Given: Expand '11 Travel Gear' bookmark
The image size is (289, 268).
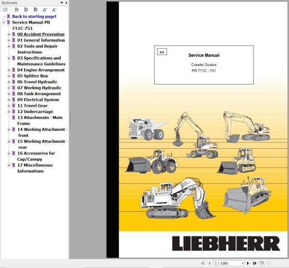Looking at the screenshot, I should pyautogui.click(x=9, y=106).
